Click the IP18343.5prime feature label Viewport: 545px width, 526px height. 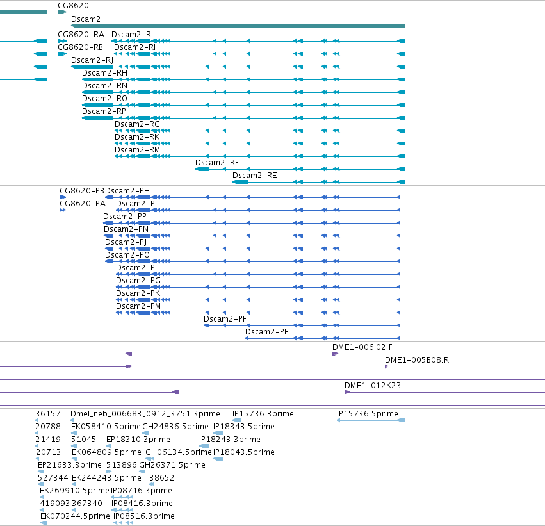tap(244, 427)
